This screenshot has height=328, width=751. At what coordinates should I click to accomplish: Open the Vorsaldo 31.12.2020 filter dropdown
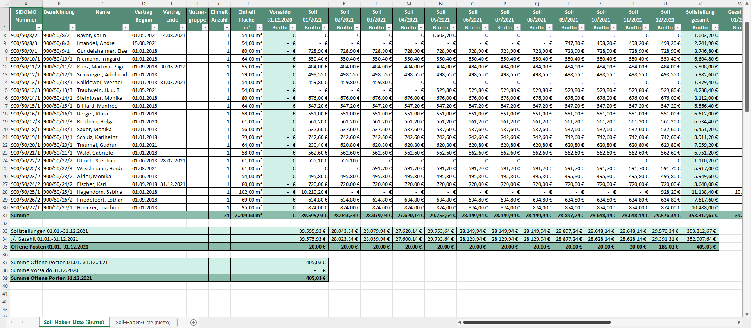tap(293, 27)
